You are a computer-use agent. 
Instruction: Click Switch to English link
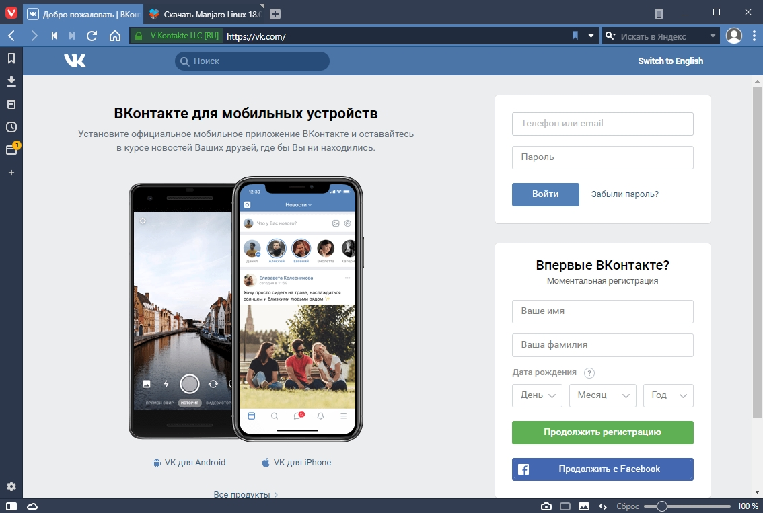point(671,61)
